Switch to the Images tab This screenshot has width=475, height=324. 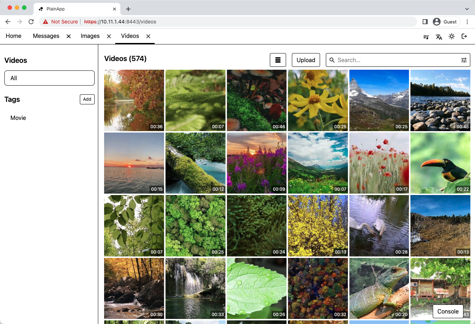(x=90, y=36)
